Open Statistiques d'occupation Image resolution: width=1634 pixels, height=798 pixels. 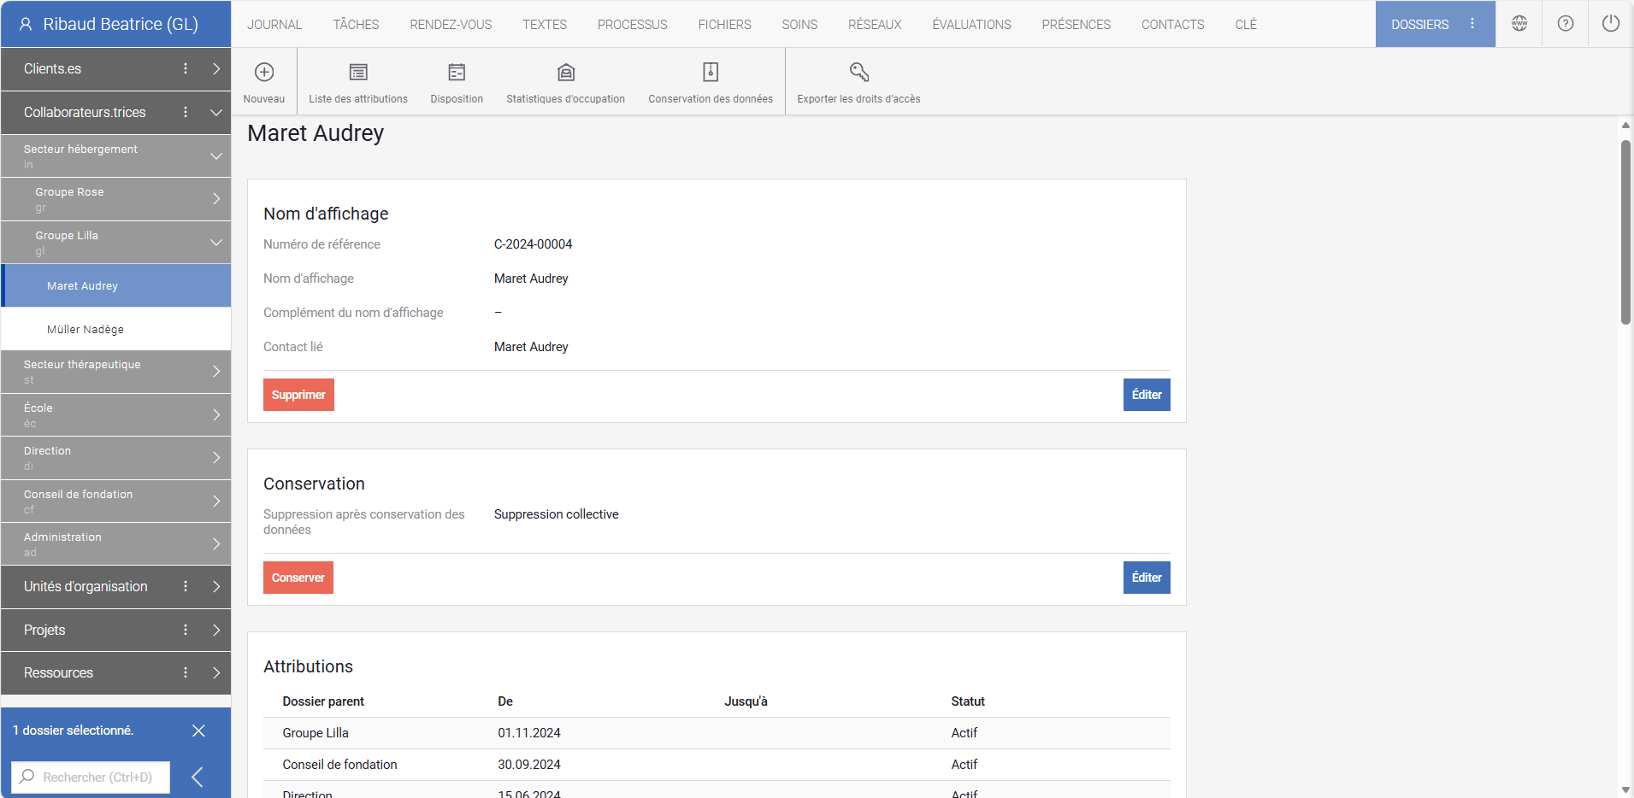pyautogui.click(x=565, y=73)
